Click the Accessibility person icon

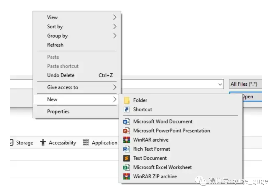[x=43, y=143]
